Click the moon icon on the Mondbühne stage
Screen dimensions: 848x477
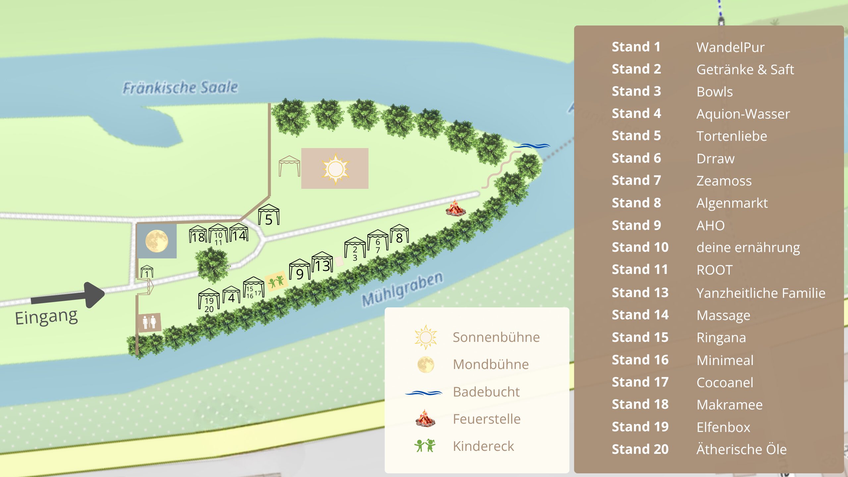pyautogui.click(x=157, y=241)
